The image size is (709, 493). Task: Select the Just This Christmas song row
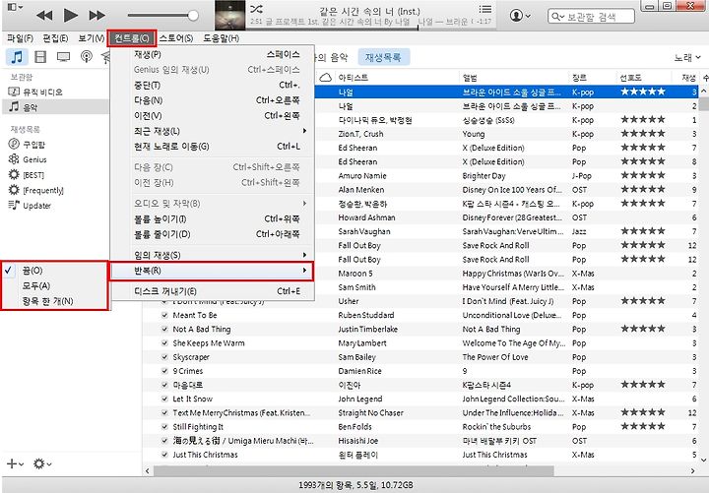[x=420, y=455]
